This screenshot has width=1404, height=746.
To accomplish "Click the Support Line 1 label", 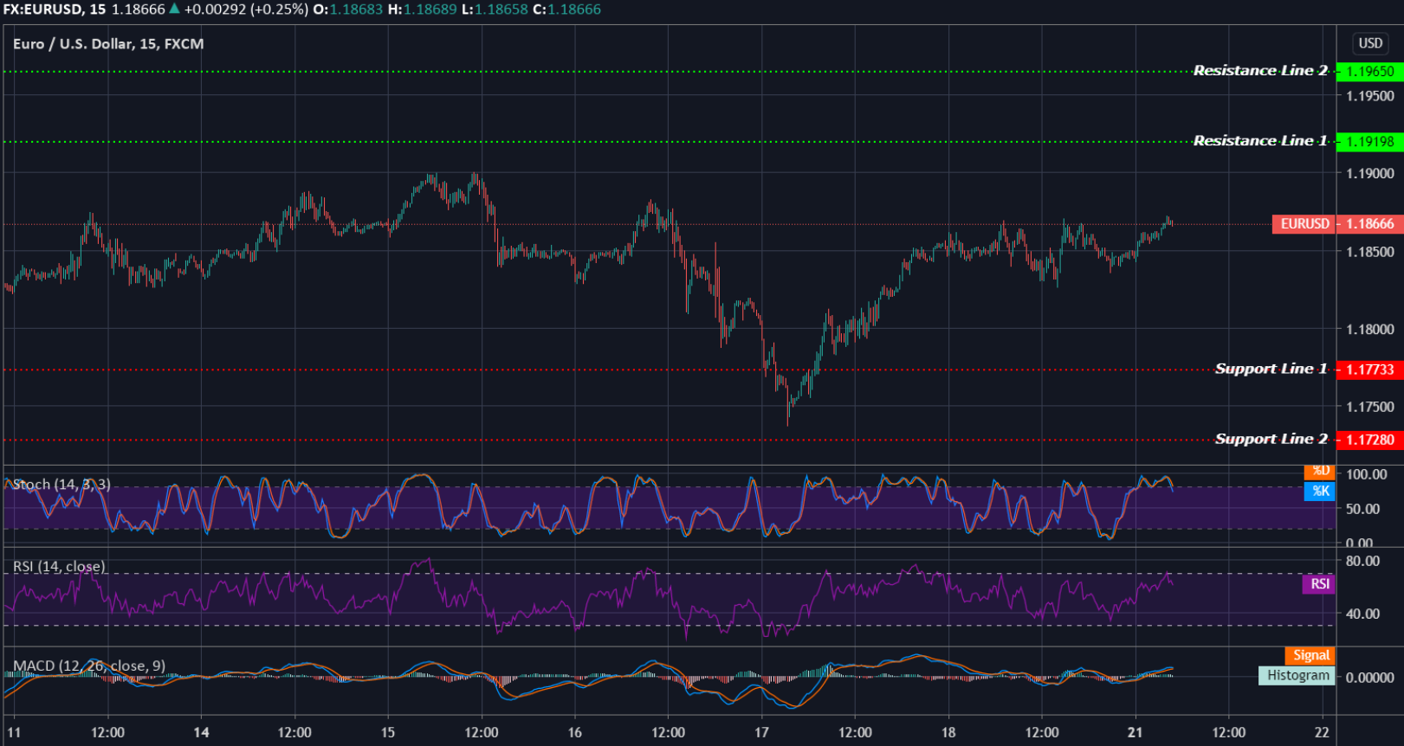I will [x=1271, y=369].
